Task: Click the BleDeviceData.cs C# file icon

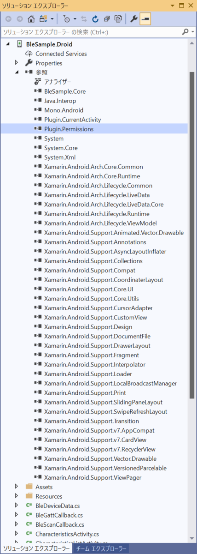Action: click(29, 506)
